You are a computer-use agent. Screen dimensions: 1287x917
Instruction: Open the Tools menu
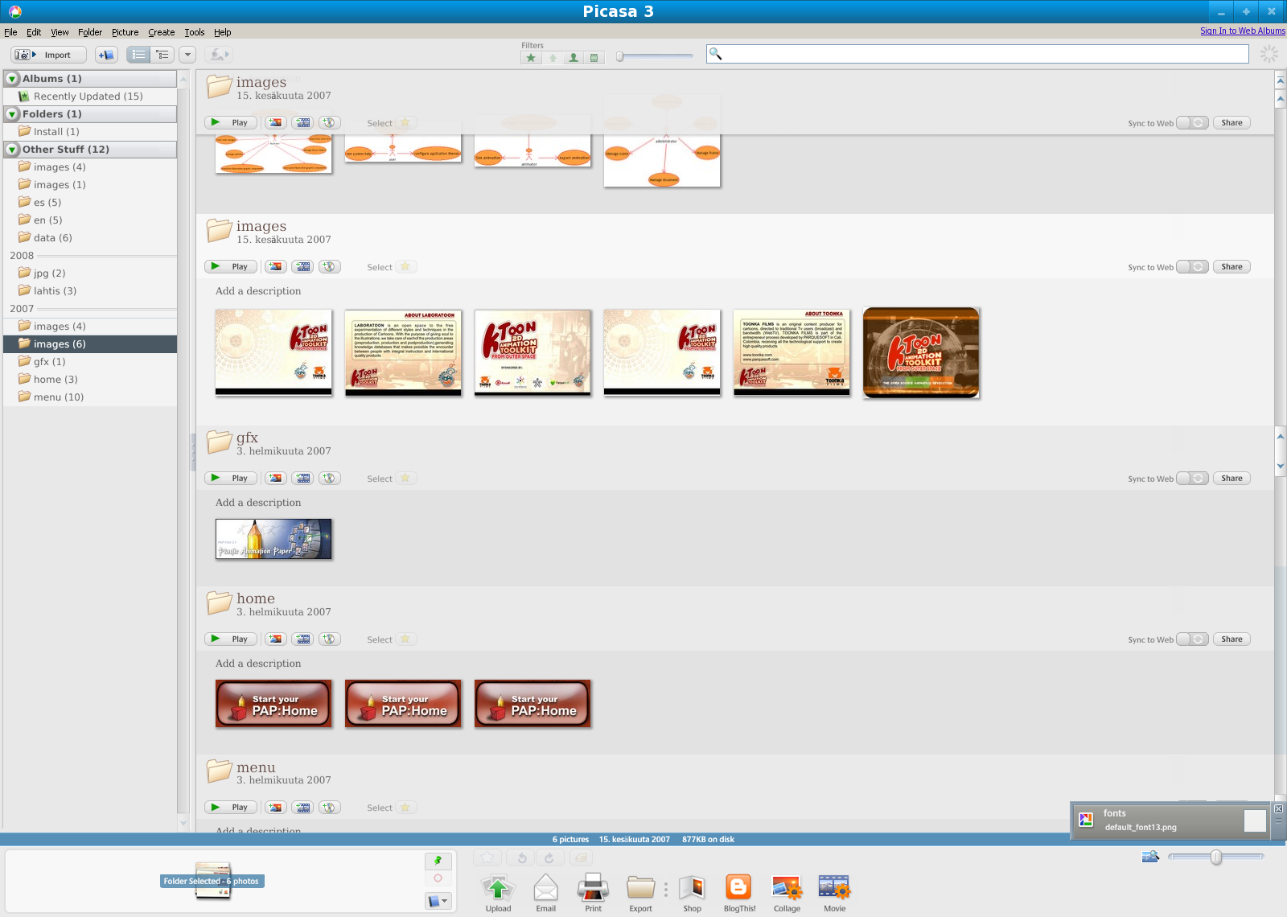(194, 32)
